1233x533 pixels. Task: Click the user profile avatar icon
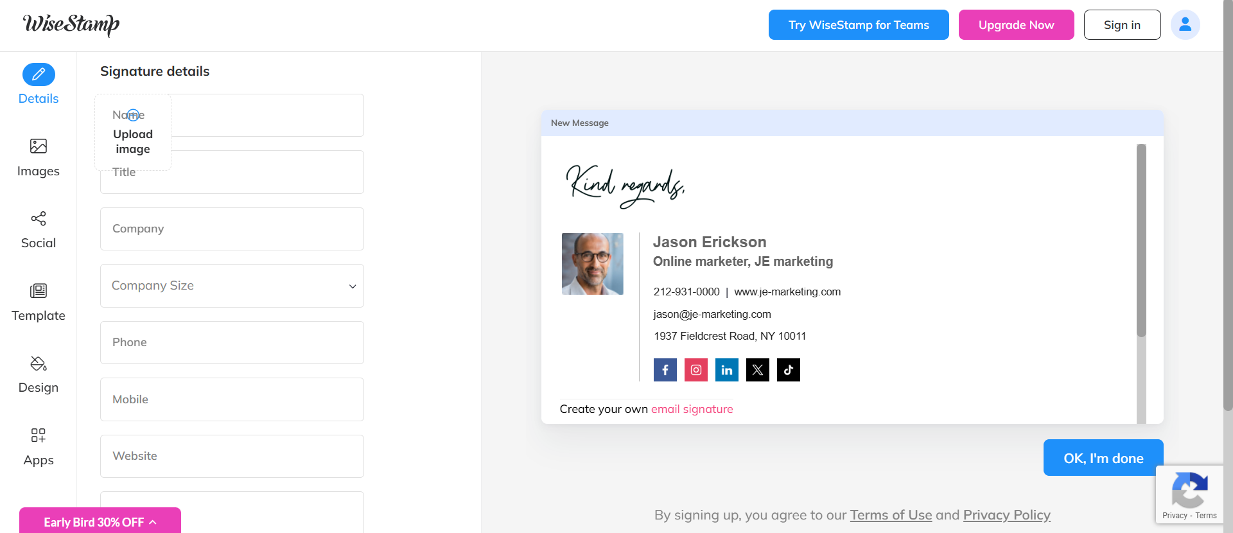click(x=1185, y=25)
